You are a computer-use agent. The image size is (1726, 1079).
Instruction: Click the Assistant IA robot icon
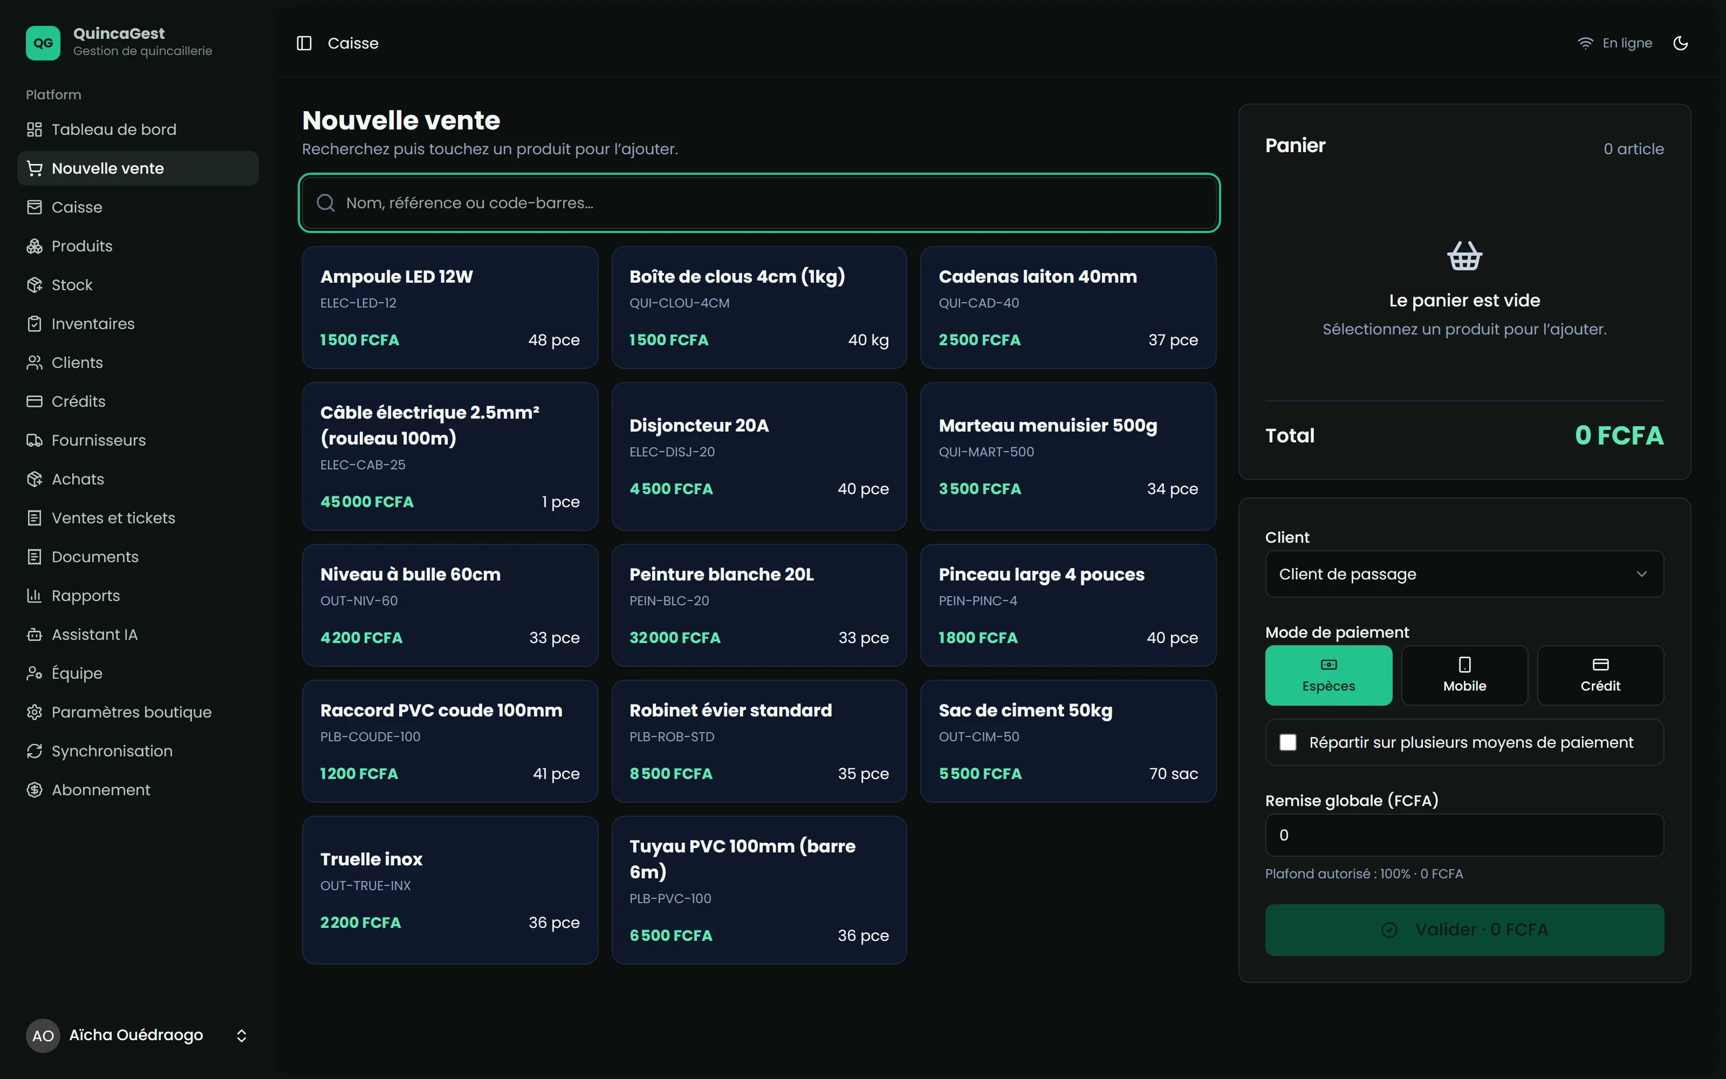[x=34, y=634]
